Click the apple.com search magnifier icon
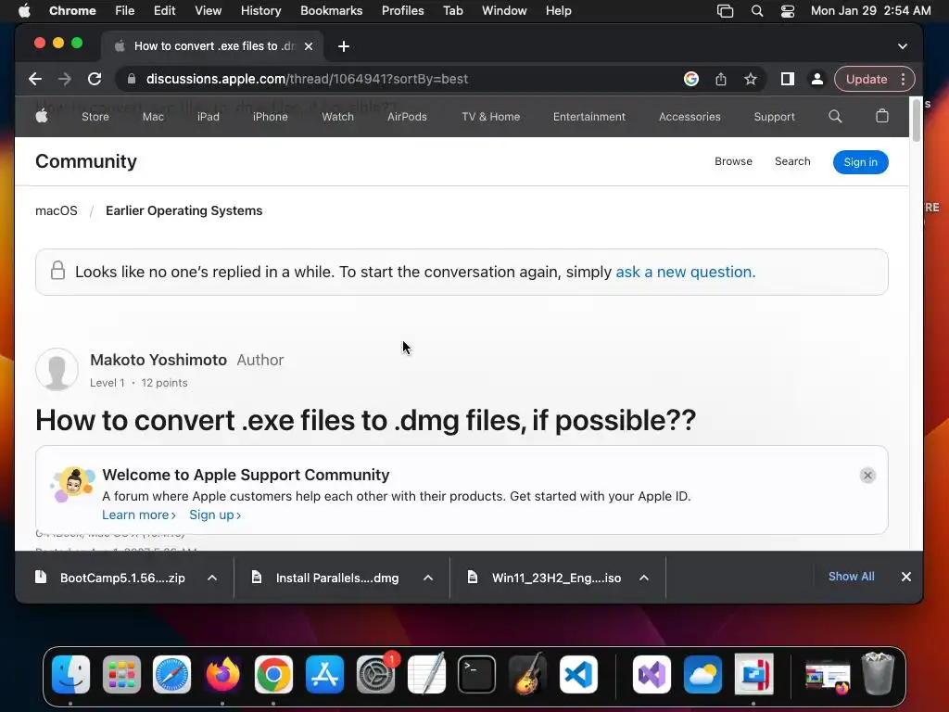The height and width of the screenshot is (712, 949). coord(835,116)
